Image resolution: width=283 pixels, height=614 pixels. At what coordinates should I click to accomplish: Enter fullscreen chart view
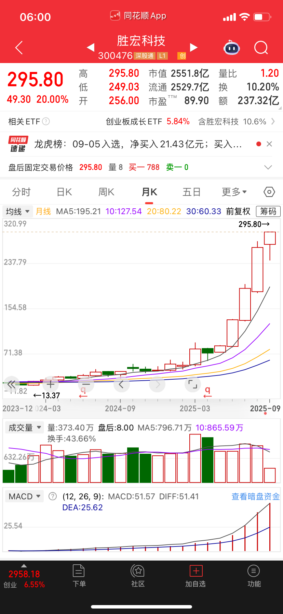point(193,384)
